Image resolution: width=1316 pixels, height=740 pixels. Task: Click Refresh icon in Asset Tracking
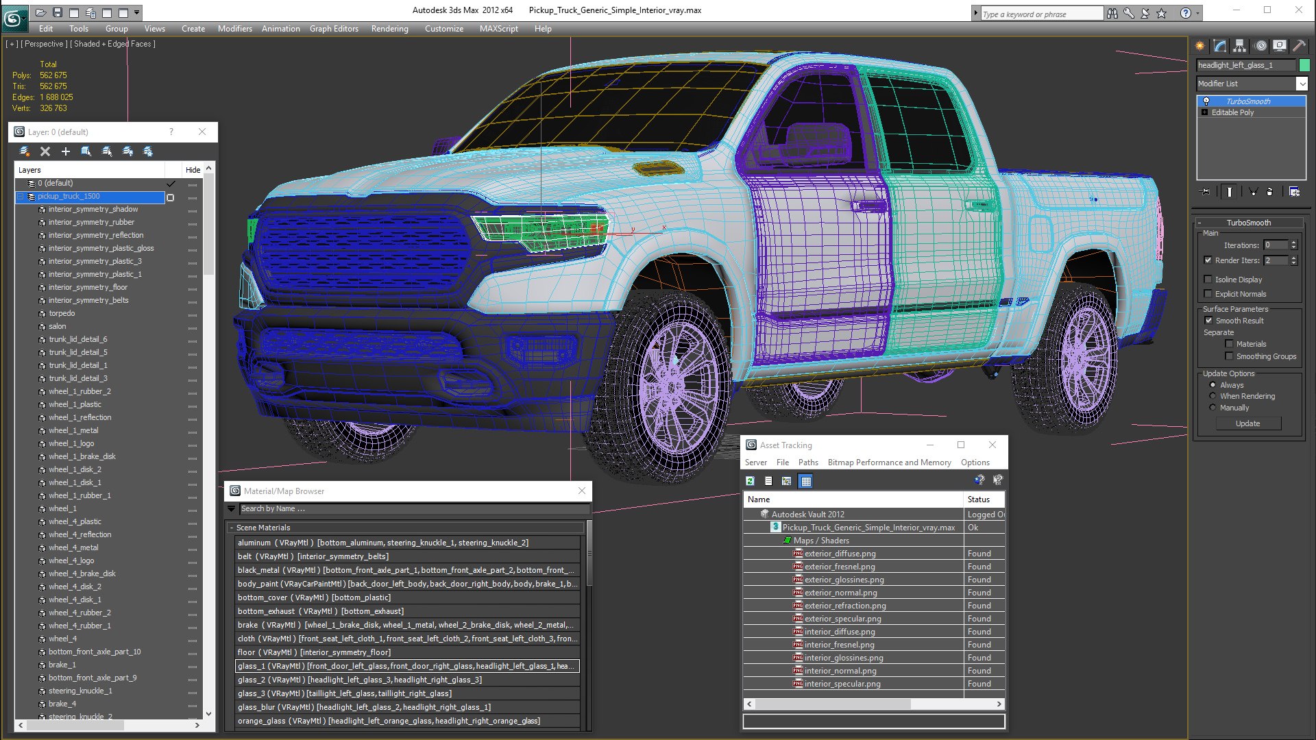coord(750,481)
